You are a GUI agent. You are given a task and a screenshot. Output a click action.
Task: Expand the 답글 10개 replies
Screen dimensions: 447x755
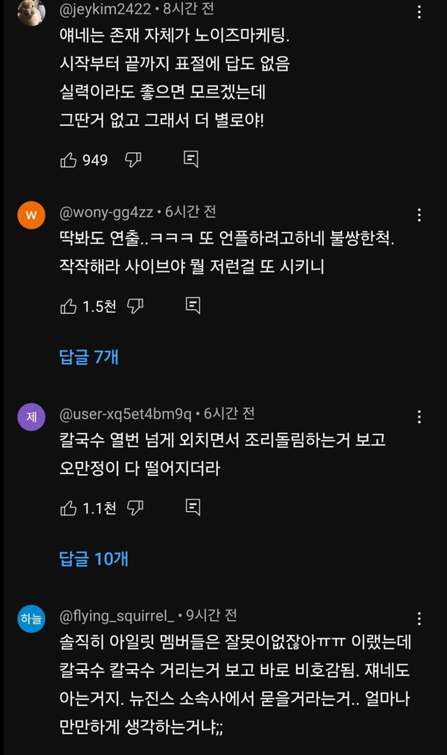[94, 559]
